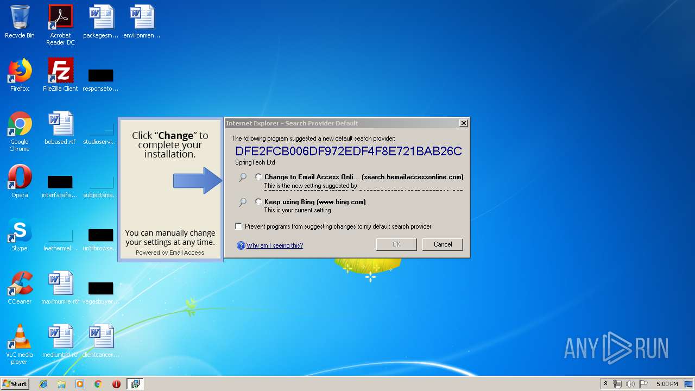Screen dimensions: 695x391
Task: Click magnifier icon beside Email Access option
Action: click(x=243, y=177)
